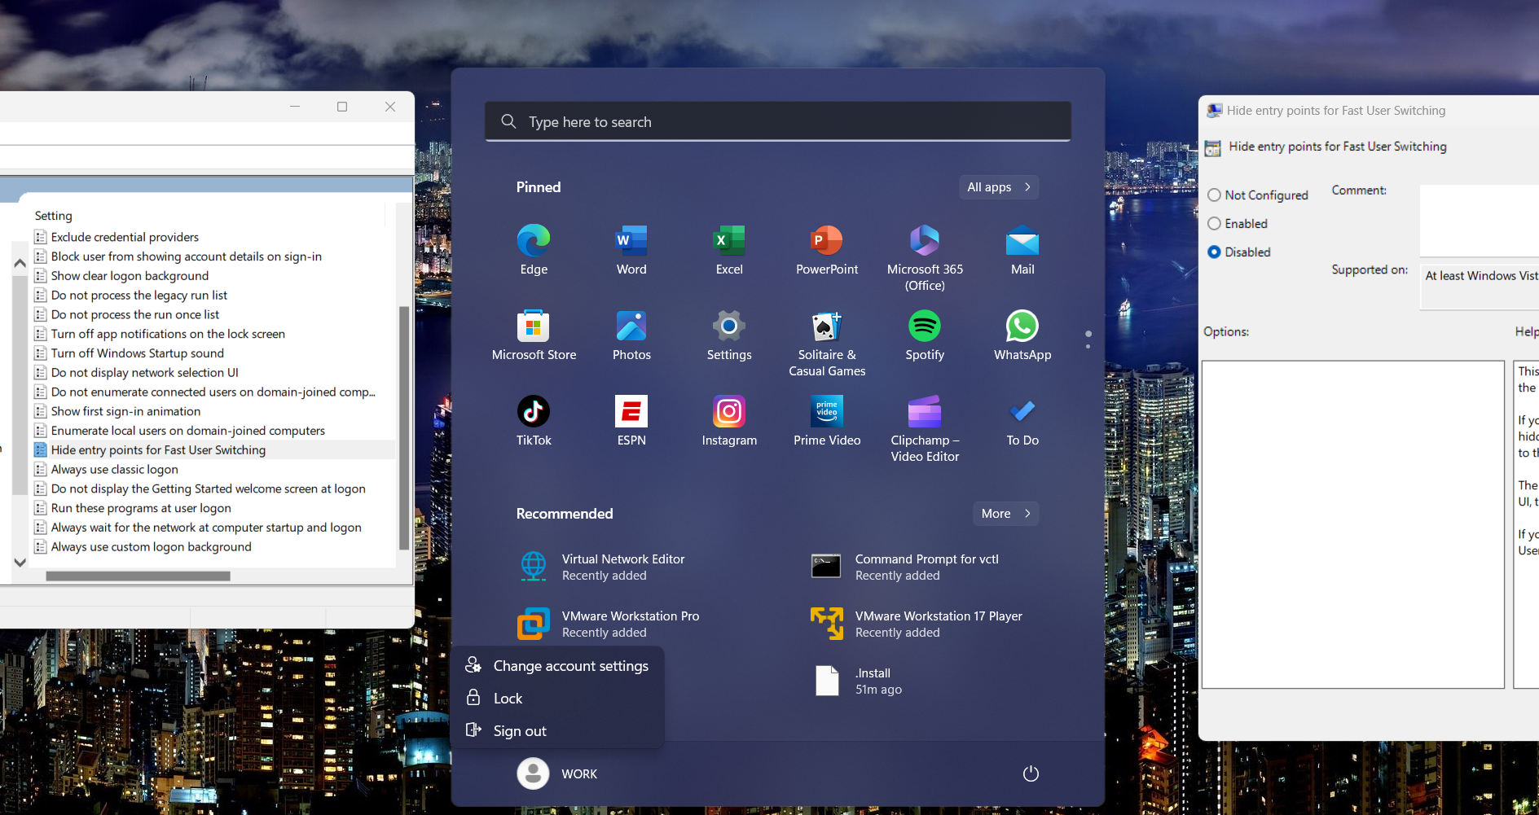Select 'Enumerate local users on domain-joined computers'
The height and width of the screenshot is (815, 1539).
pyautogui.click(x=188, y=431)
